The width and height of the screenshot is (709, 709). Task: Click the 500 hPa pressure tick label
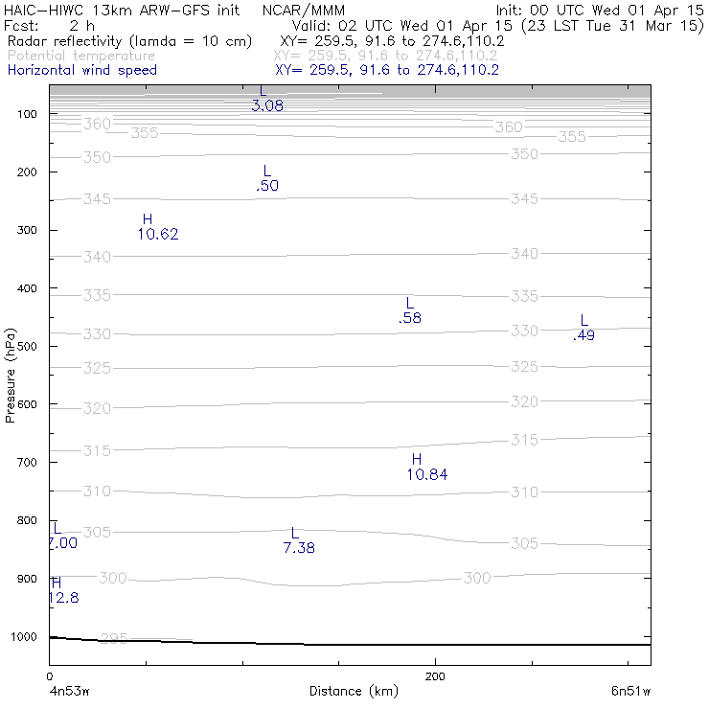[x=27, y=347]
